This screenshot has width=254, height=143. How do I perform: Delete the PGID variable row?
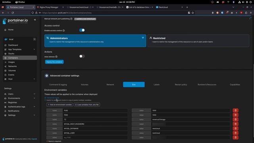[235, 115]
